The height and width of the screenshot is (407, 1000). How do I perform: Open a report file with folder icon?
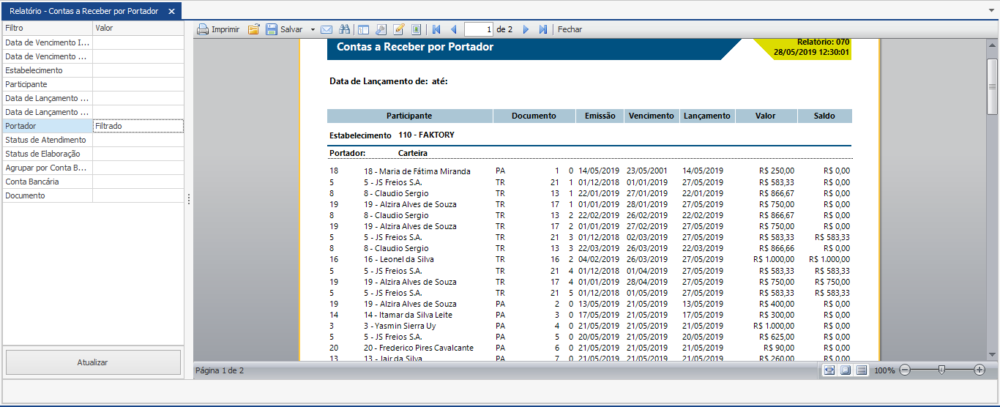pyautogui.click(x=254, y=29)
